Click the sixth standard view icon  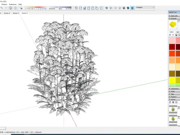pos(97,8)
